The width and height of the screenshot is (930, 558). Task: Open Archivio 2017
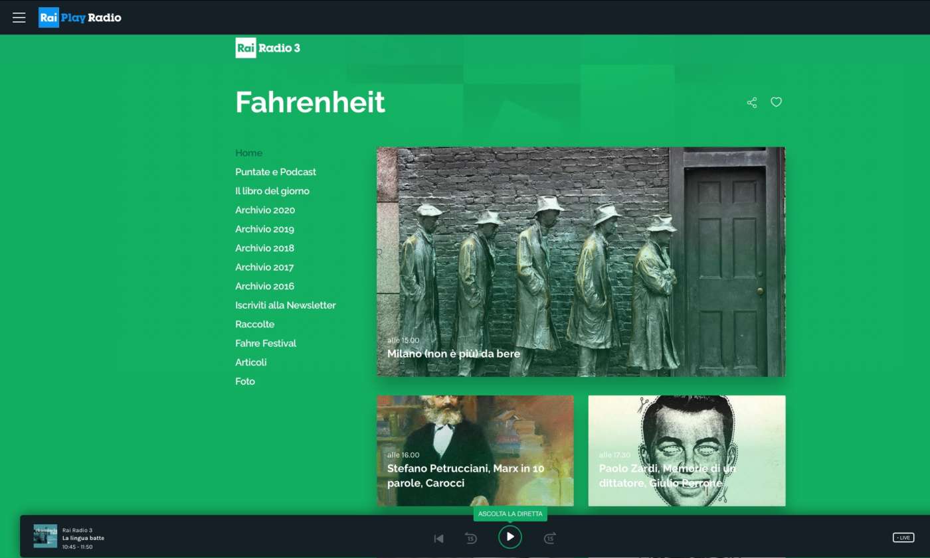264,267
